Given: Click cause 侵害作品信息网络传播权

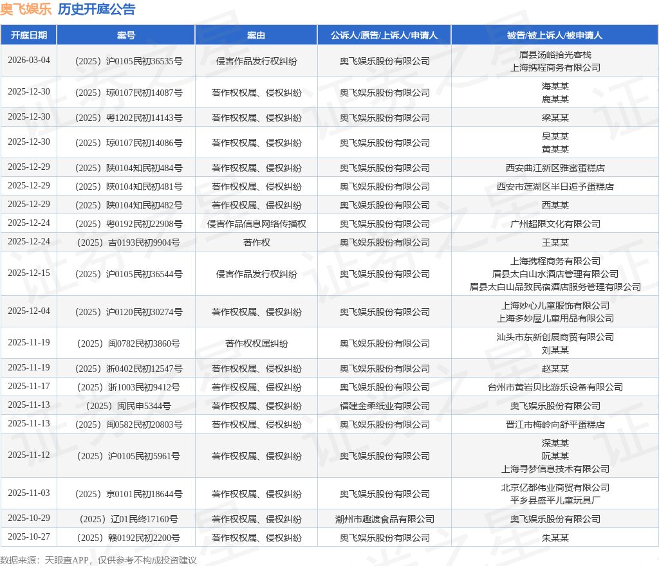Looking at the screenshot, I should 256,224.
